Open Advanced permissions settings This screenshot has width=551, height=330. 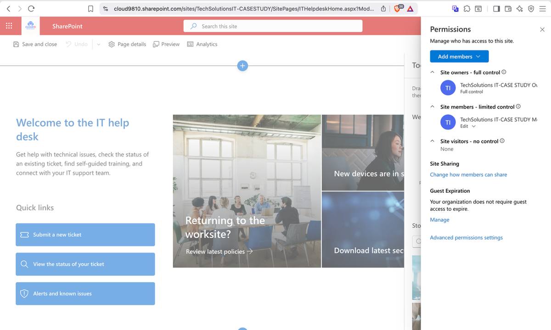tap(466, 237)
